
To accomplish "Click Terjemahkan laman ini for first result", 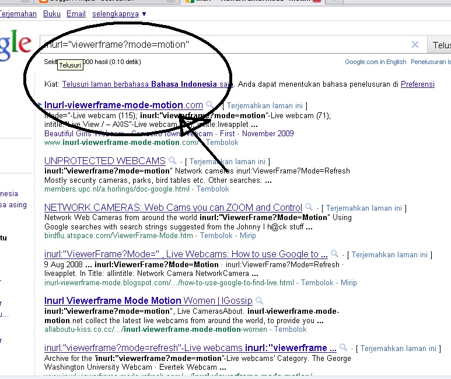I will pos(265,105).
